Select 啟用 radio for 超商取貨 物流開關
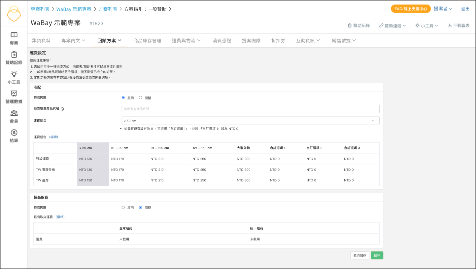Image resolution: width=476 pixels, height=269 pixels. (x=123, y=208)
